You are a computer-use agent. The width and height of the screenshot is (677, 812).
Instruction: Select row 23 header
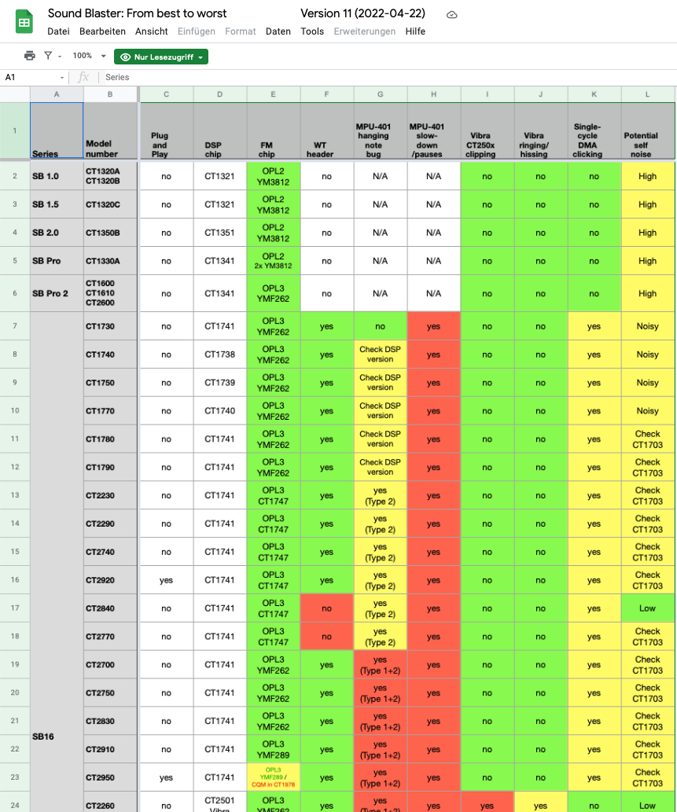(14, 777)
